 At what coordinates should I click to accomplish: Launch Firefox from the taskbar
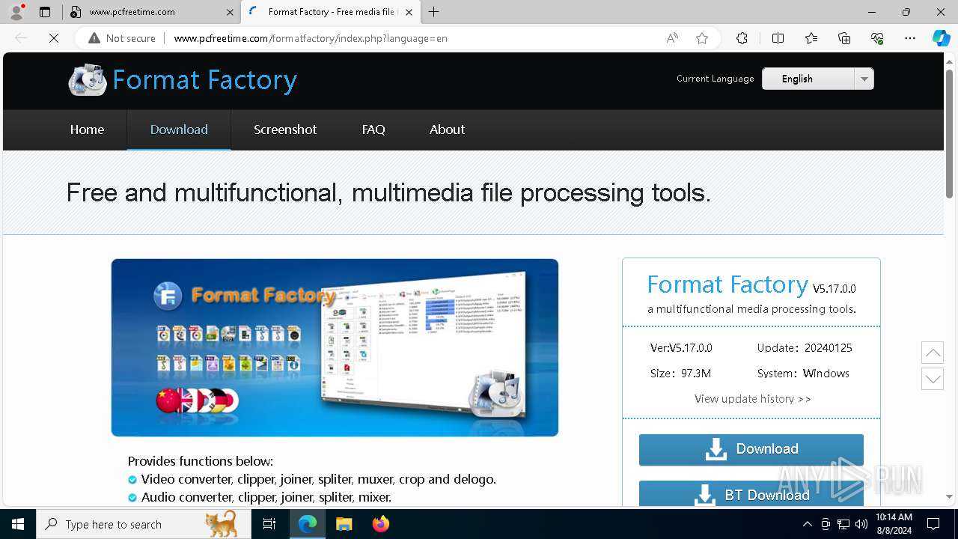pos(381,524)
